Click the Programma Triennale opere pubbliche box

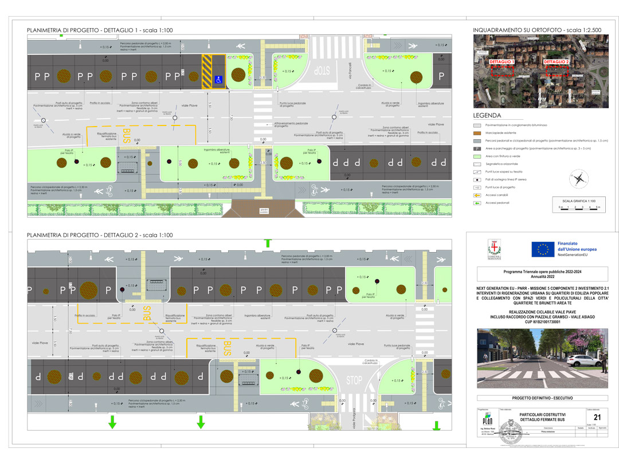(x=542, y=273)
